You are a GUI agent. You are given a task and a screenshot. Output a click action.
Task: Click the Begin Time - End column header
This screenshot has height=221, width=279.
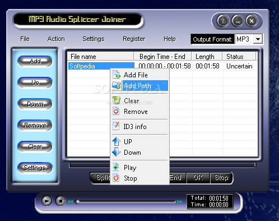162,57
